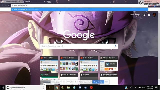This screenshot has height=90, width=160.
Task: Click the Cortana microphone in the taskbar
Action: 43,88
